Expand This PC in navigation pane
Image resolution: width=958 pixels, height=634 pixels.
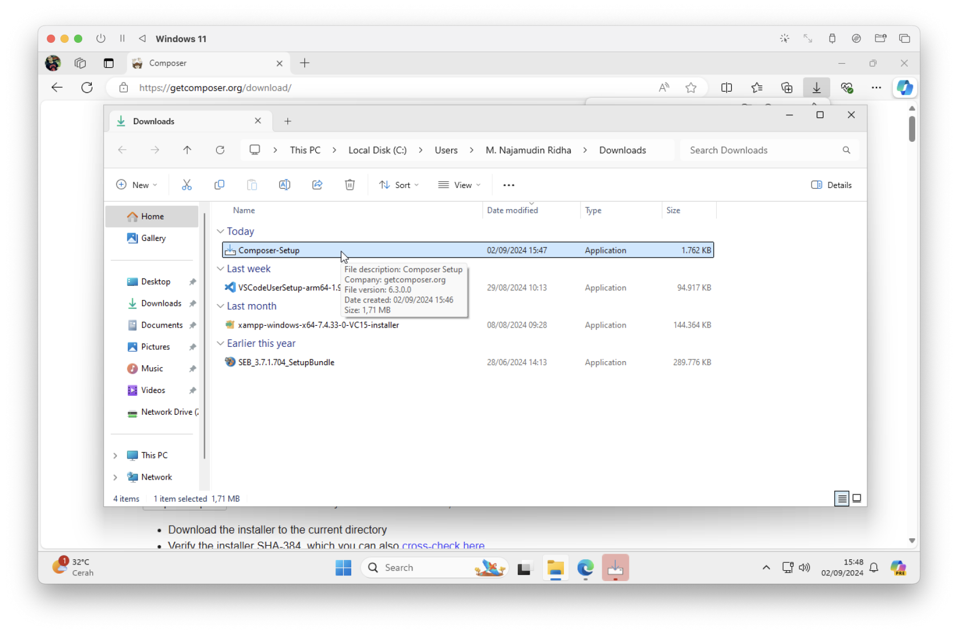(116, 456)
